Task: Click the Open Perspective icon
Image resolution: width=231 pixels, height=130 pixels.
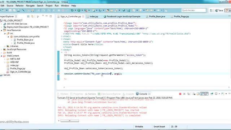Action: tap(211, 10)
